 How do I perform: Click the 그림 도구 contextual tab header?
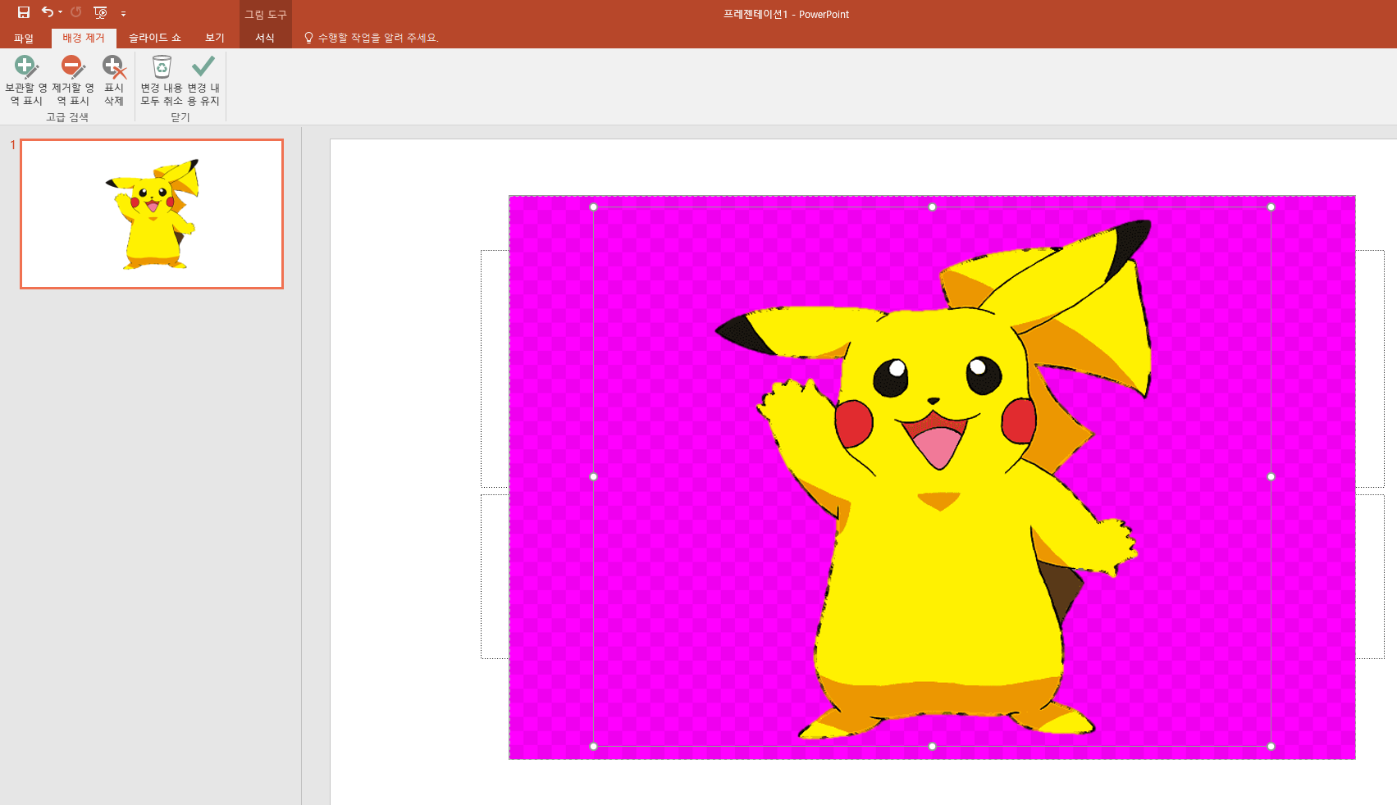pyautogui.click(x=266, y=14)
